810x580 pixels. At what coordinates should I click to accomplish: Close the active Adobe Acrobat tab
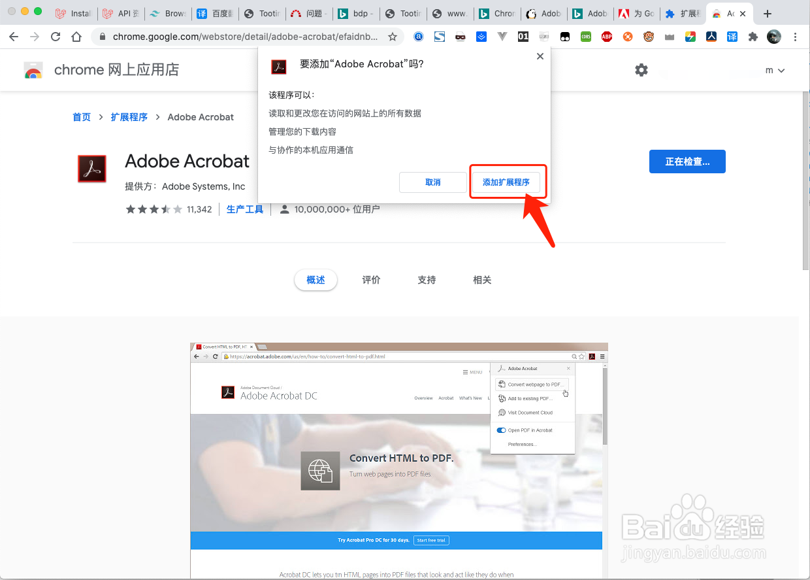[x=743, y=14]
